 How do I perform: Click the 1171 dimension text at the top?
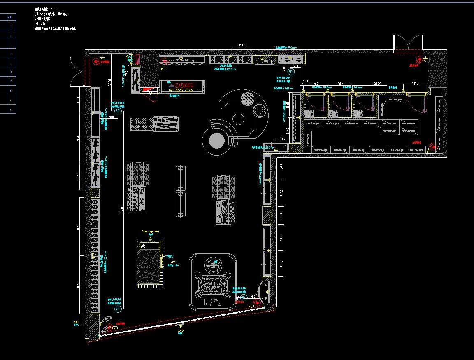[242, 45]
